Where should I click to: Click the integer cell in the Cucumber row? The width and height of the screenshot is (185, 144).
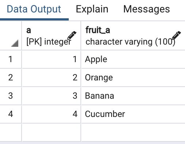pos(51,114)
